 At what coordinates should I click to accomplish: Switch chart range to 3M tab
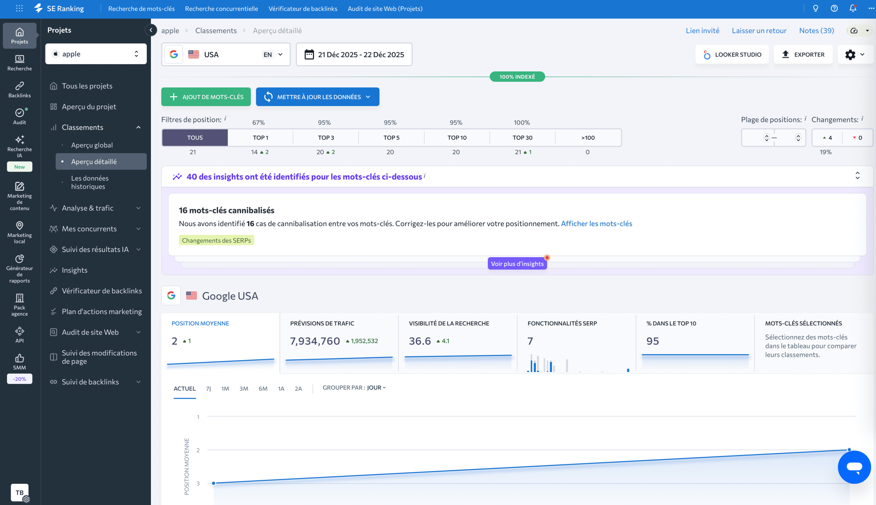(244, 389)
